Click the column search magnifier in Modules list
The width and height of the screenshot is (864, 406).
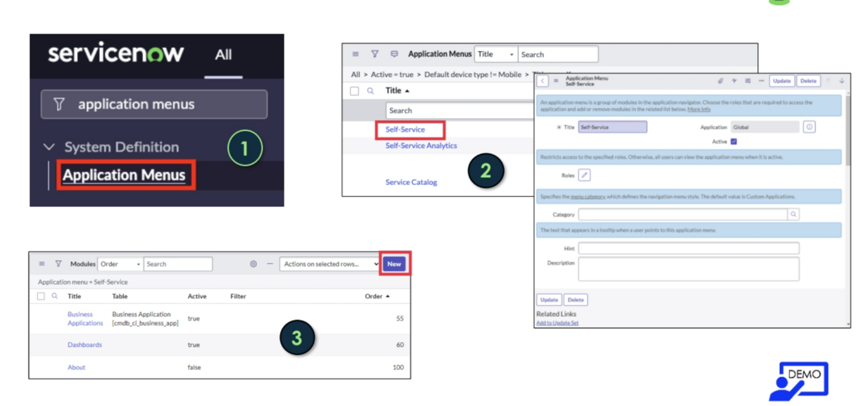54,296
